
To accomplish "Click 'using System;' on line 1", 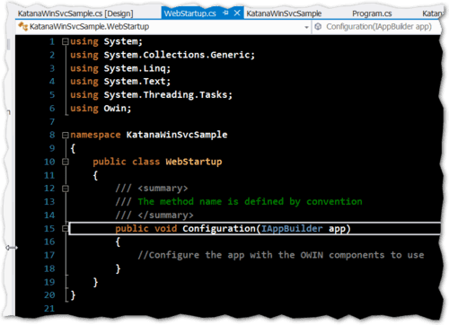I will [x=106, y=41].
